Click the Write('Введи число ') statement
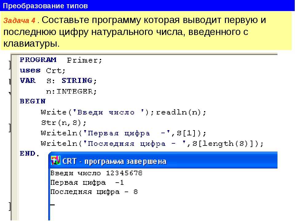 tap(97, 112)
